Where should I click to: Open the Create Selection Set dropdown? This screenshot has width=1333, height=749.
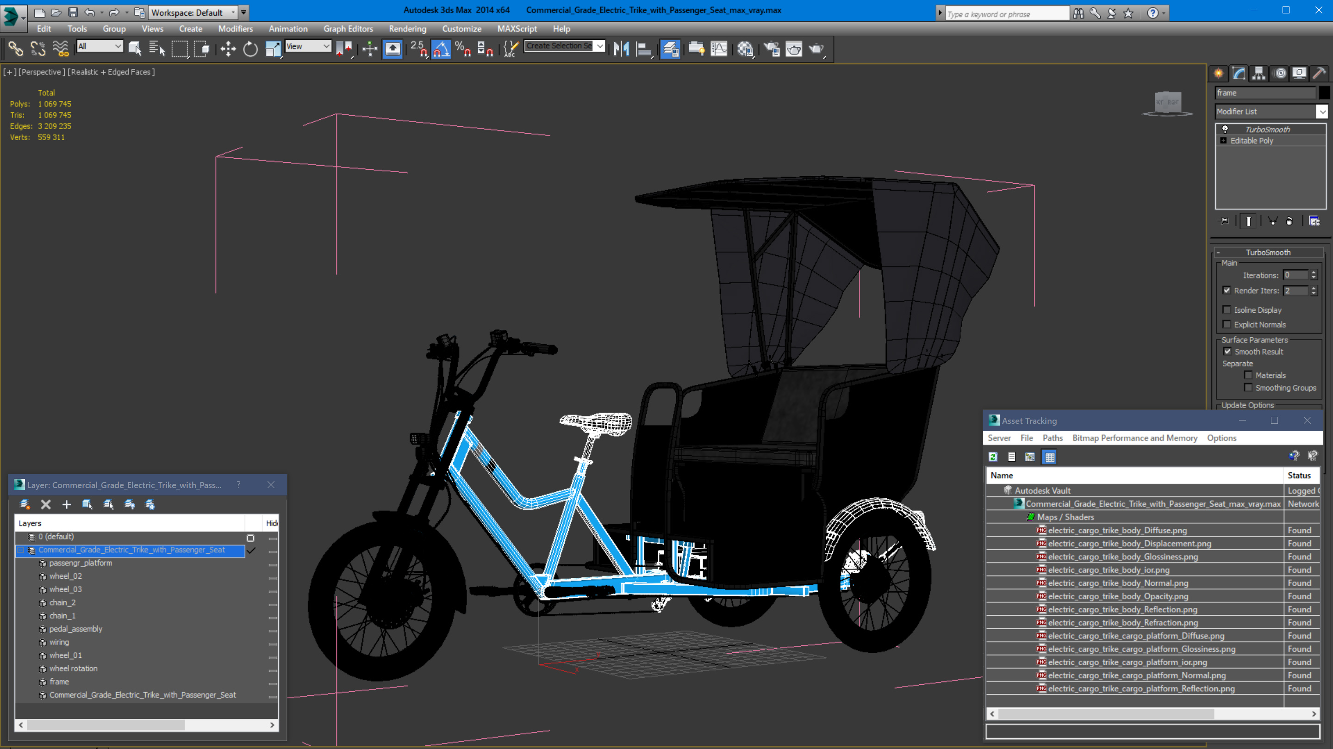pos(600,46)
